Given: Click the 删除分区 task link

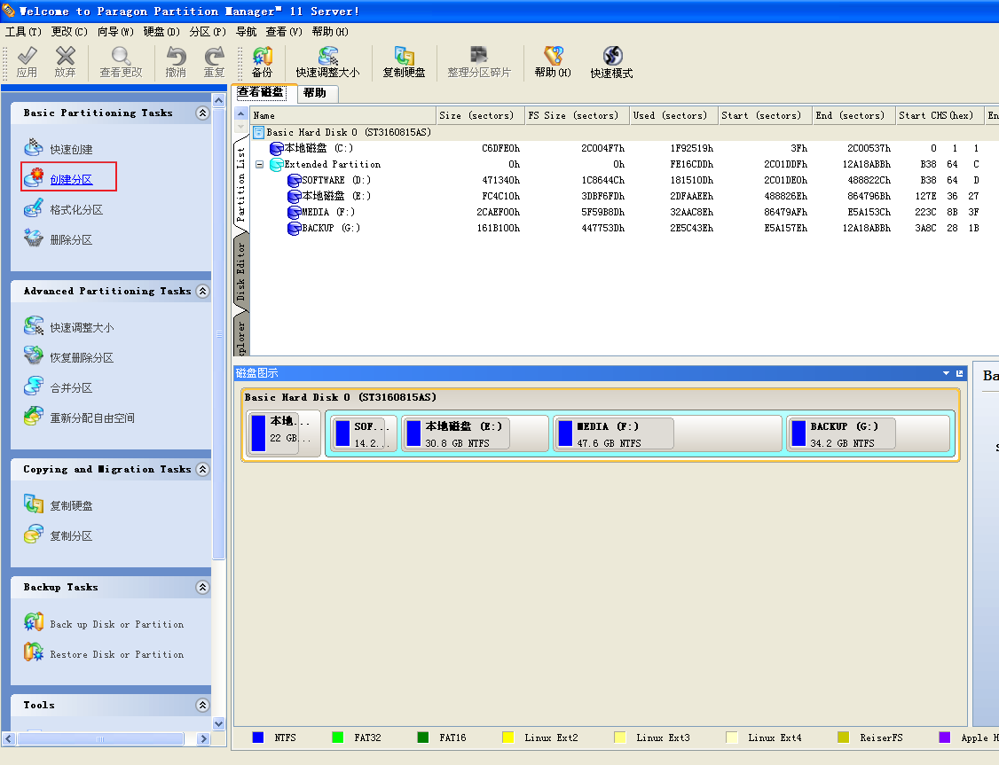Looking at the screenshot, I should pyautogui.click(x=71, y=240).
